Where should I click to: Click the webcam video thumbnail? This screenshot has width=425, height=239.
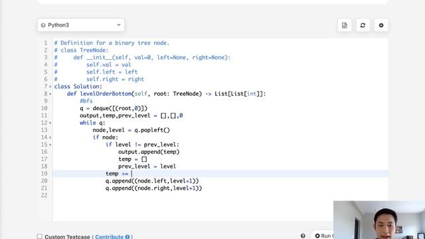point(379,220)
